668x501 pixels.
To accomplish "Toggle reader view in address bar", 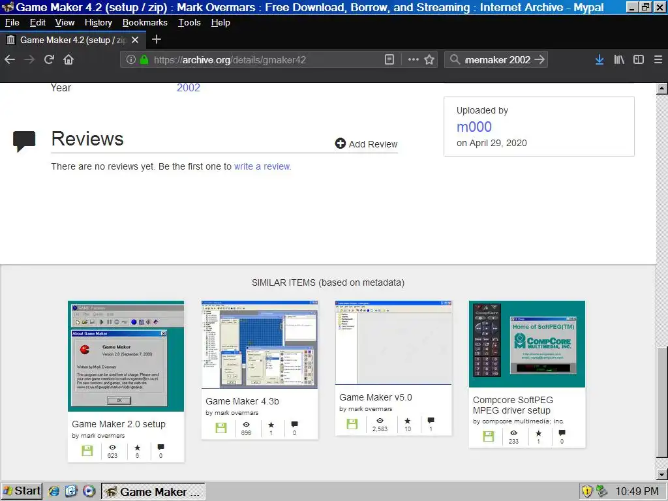I will (x=389, y=59).
